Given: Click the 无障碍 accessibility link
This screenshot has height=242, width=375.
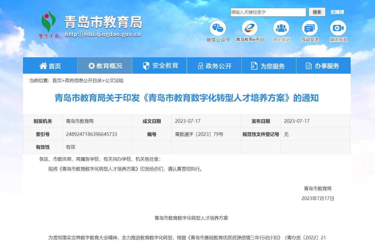Looking at the screenshot, I should point(337,12).
